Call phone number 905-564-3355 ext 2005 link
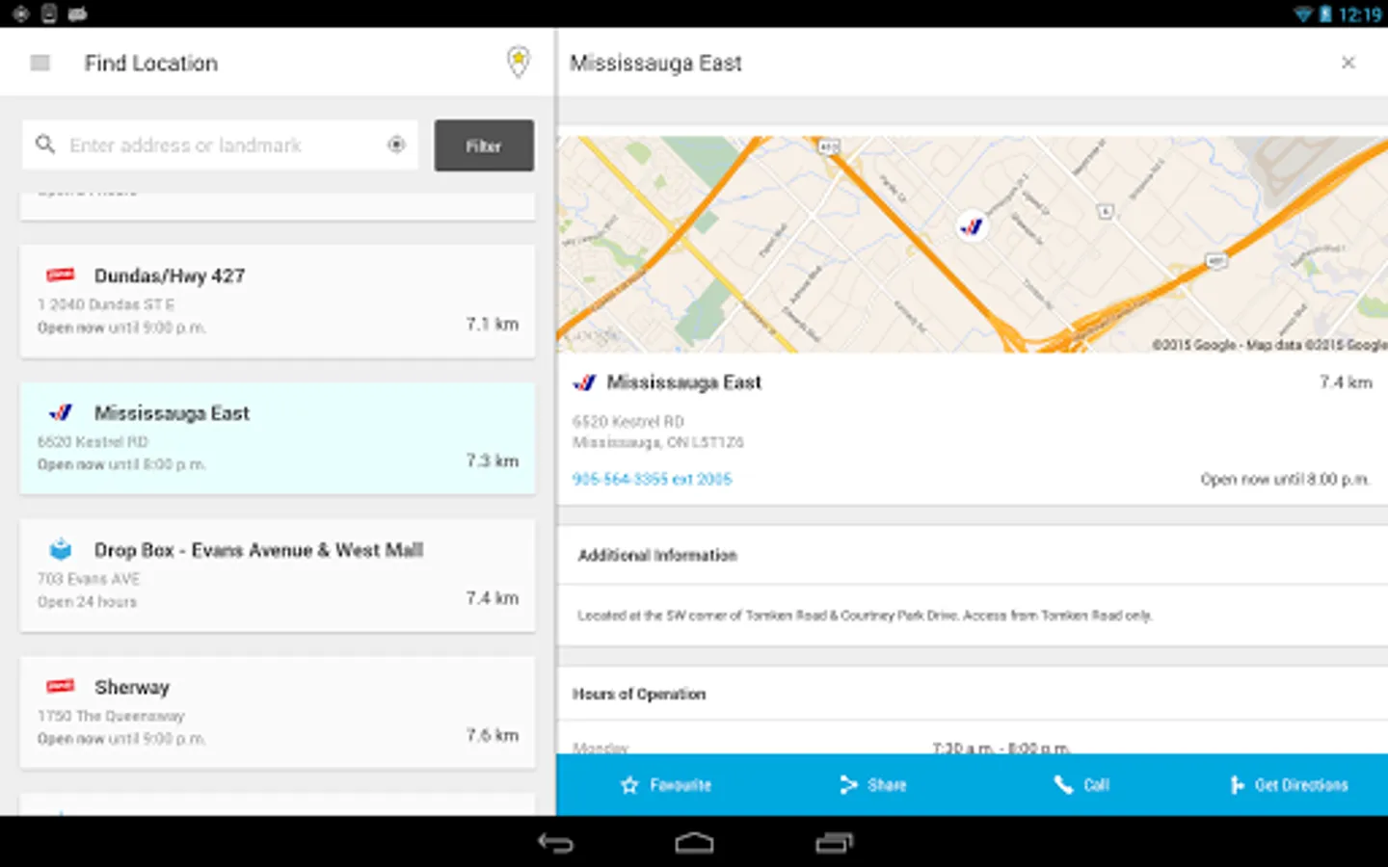 point(653,479)
